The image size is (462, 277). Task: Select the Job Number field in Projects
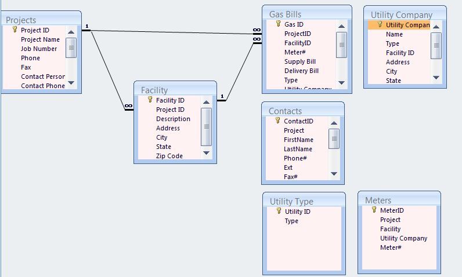click(39, 49)
